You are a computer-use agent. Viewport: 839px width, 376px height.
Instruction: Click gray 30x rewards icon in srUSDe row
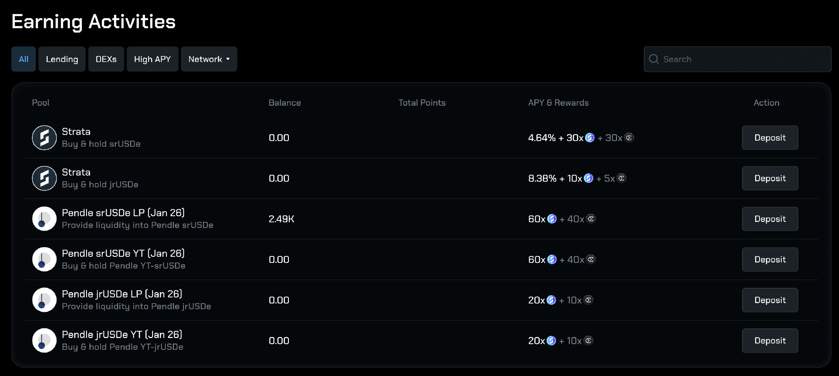[629, 138]
